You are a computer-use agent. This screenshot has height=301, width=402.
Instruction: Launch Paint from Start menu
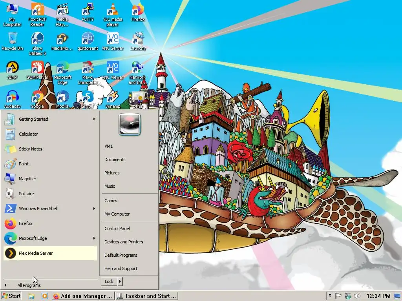(x=50, y=164)
